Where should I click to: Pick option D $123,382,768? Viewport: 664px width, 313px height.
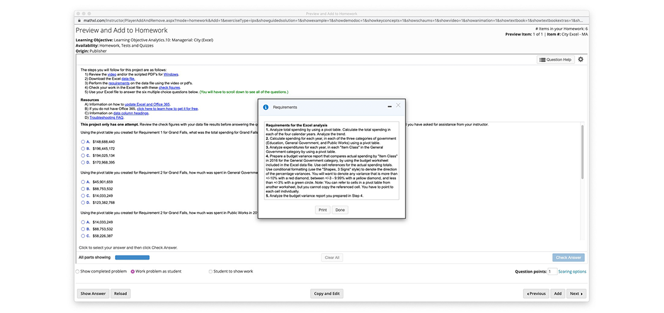pyautogui.click(x=83, y=202)
